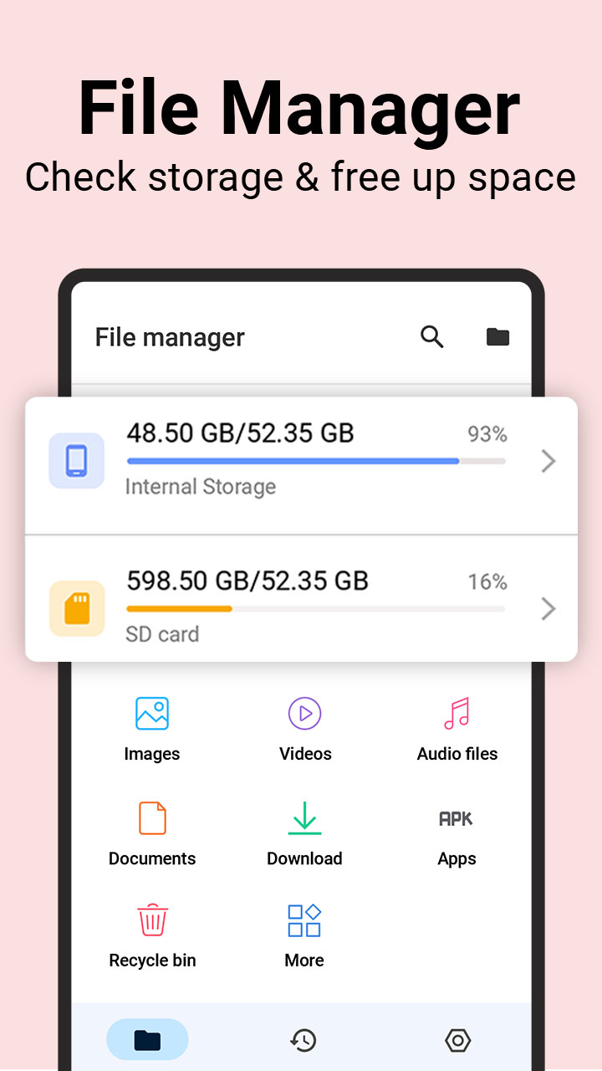Screen dimensions: 602x1071
Task: Tap the File manager title text
Action: pyautogui.click(x=170, y=337)
